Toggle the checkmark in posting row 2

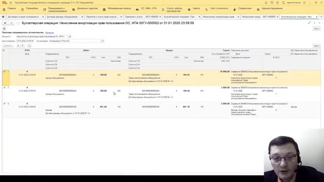coord(5,87)
